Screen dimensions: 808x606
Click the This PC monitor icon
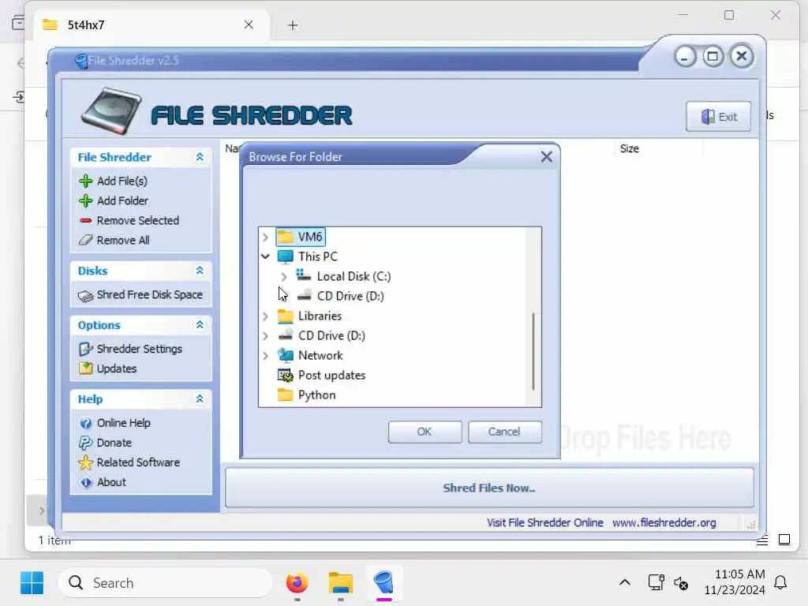[x=286, y=256]
